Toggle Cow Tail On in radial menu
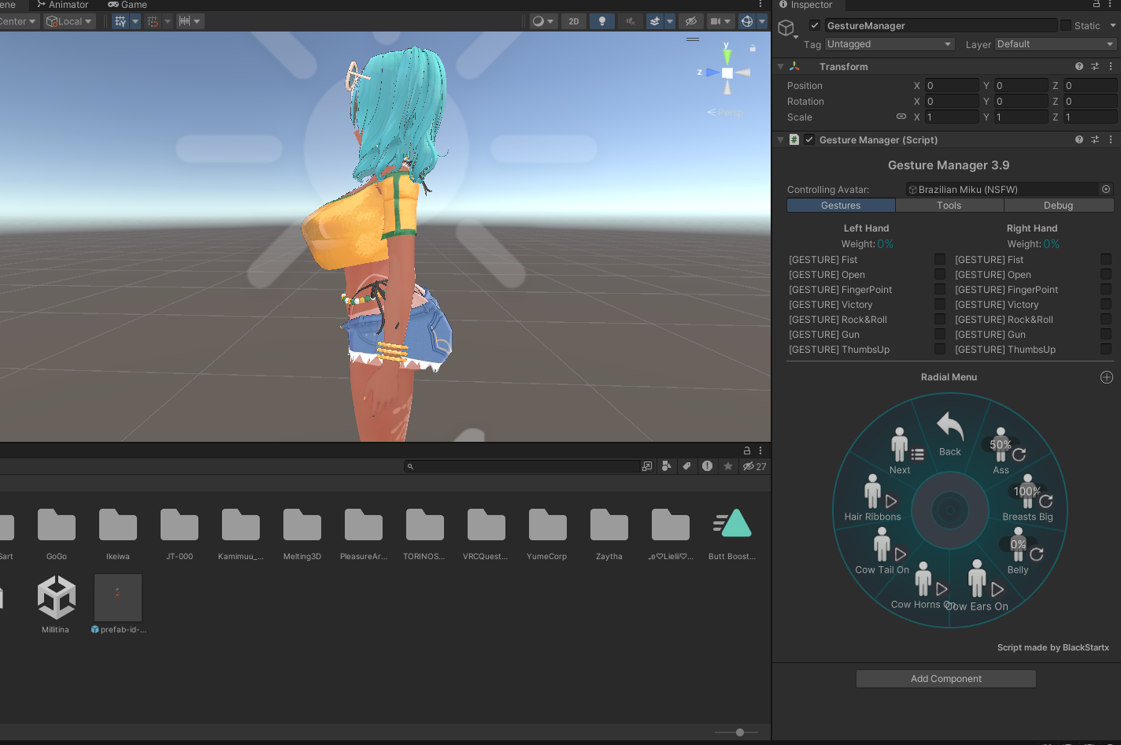The height and width of the screenshot is (745, 1121). point(882,550)
